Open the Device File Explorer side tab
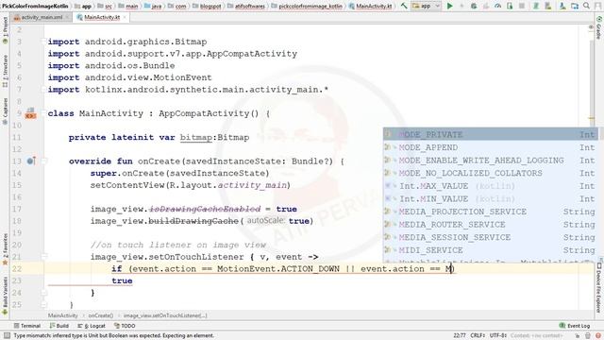 click(599, 287)
